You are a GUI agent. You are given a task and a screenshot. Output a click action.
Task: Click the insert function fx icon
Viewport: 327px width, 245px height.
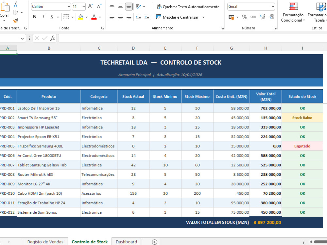tap(53, 38)
